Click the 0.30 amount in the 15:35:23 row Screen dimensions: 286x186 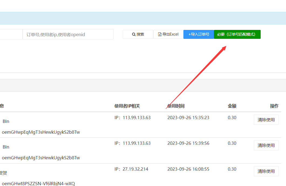pyautogui.click(x=232, y=118)
